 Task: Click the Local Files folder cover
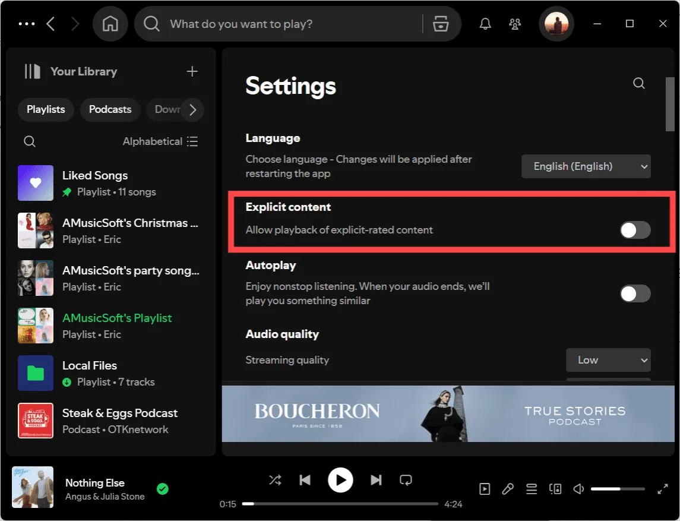[x=36, y=373]
